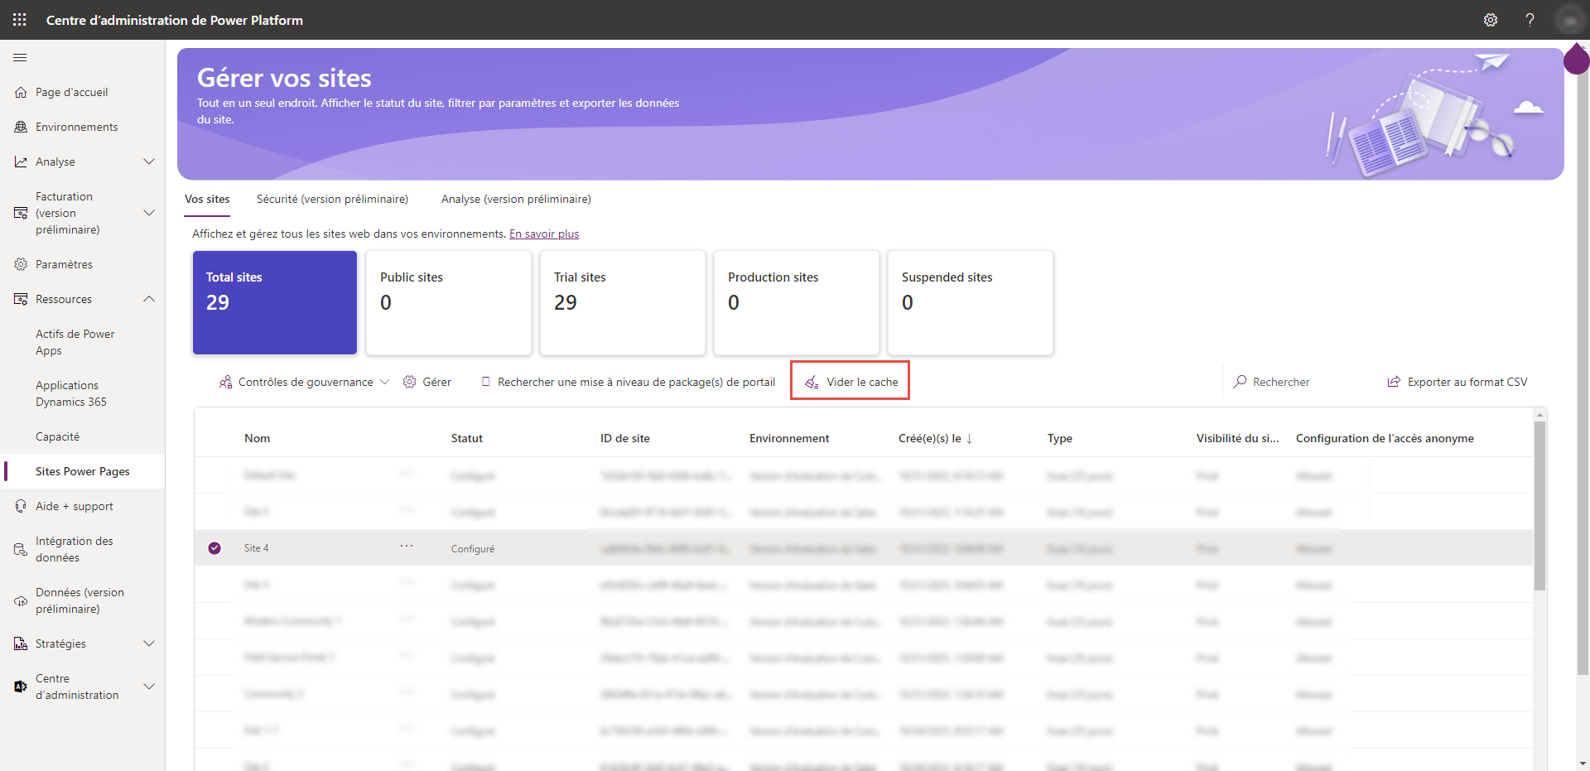
Task: Click the Ressources icon in sidebar
Action: pos(21,299)
